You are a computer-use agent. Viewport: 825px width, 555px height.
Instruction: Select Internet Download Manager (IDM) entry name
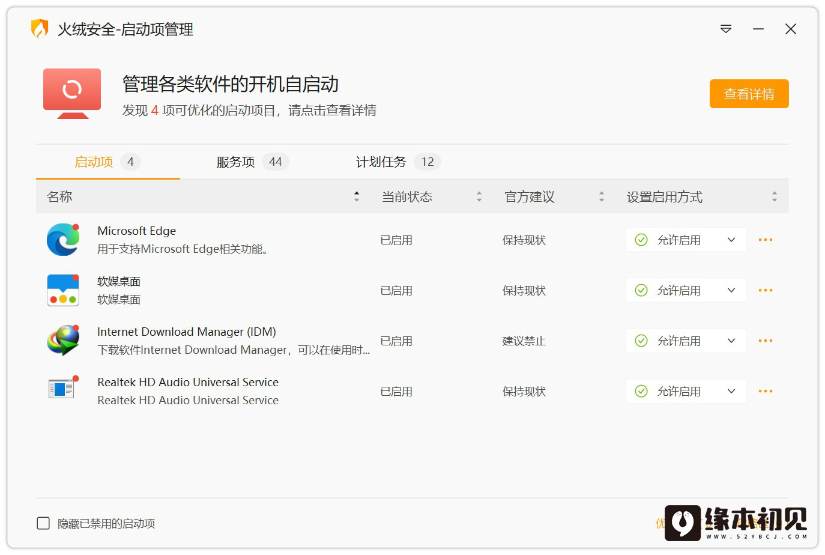[187, 332]
